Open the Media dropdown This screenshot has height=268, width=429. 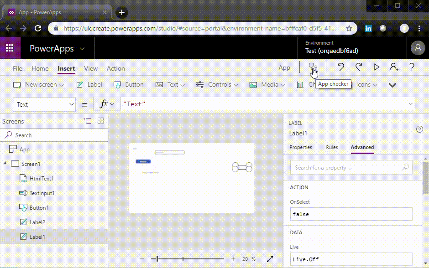[267, 85]
